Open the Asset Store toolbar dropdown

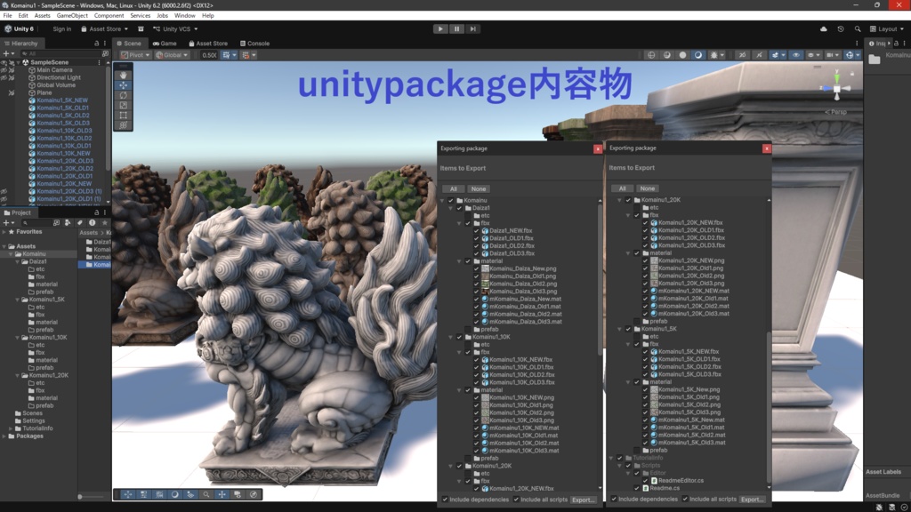pyautogui.click(x=105, y=29)
